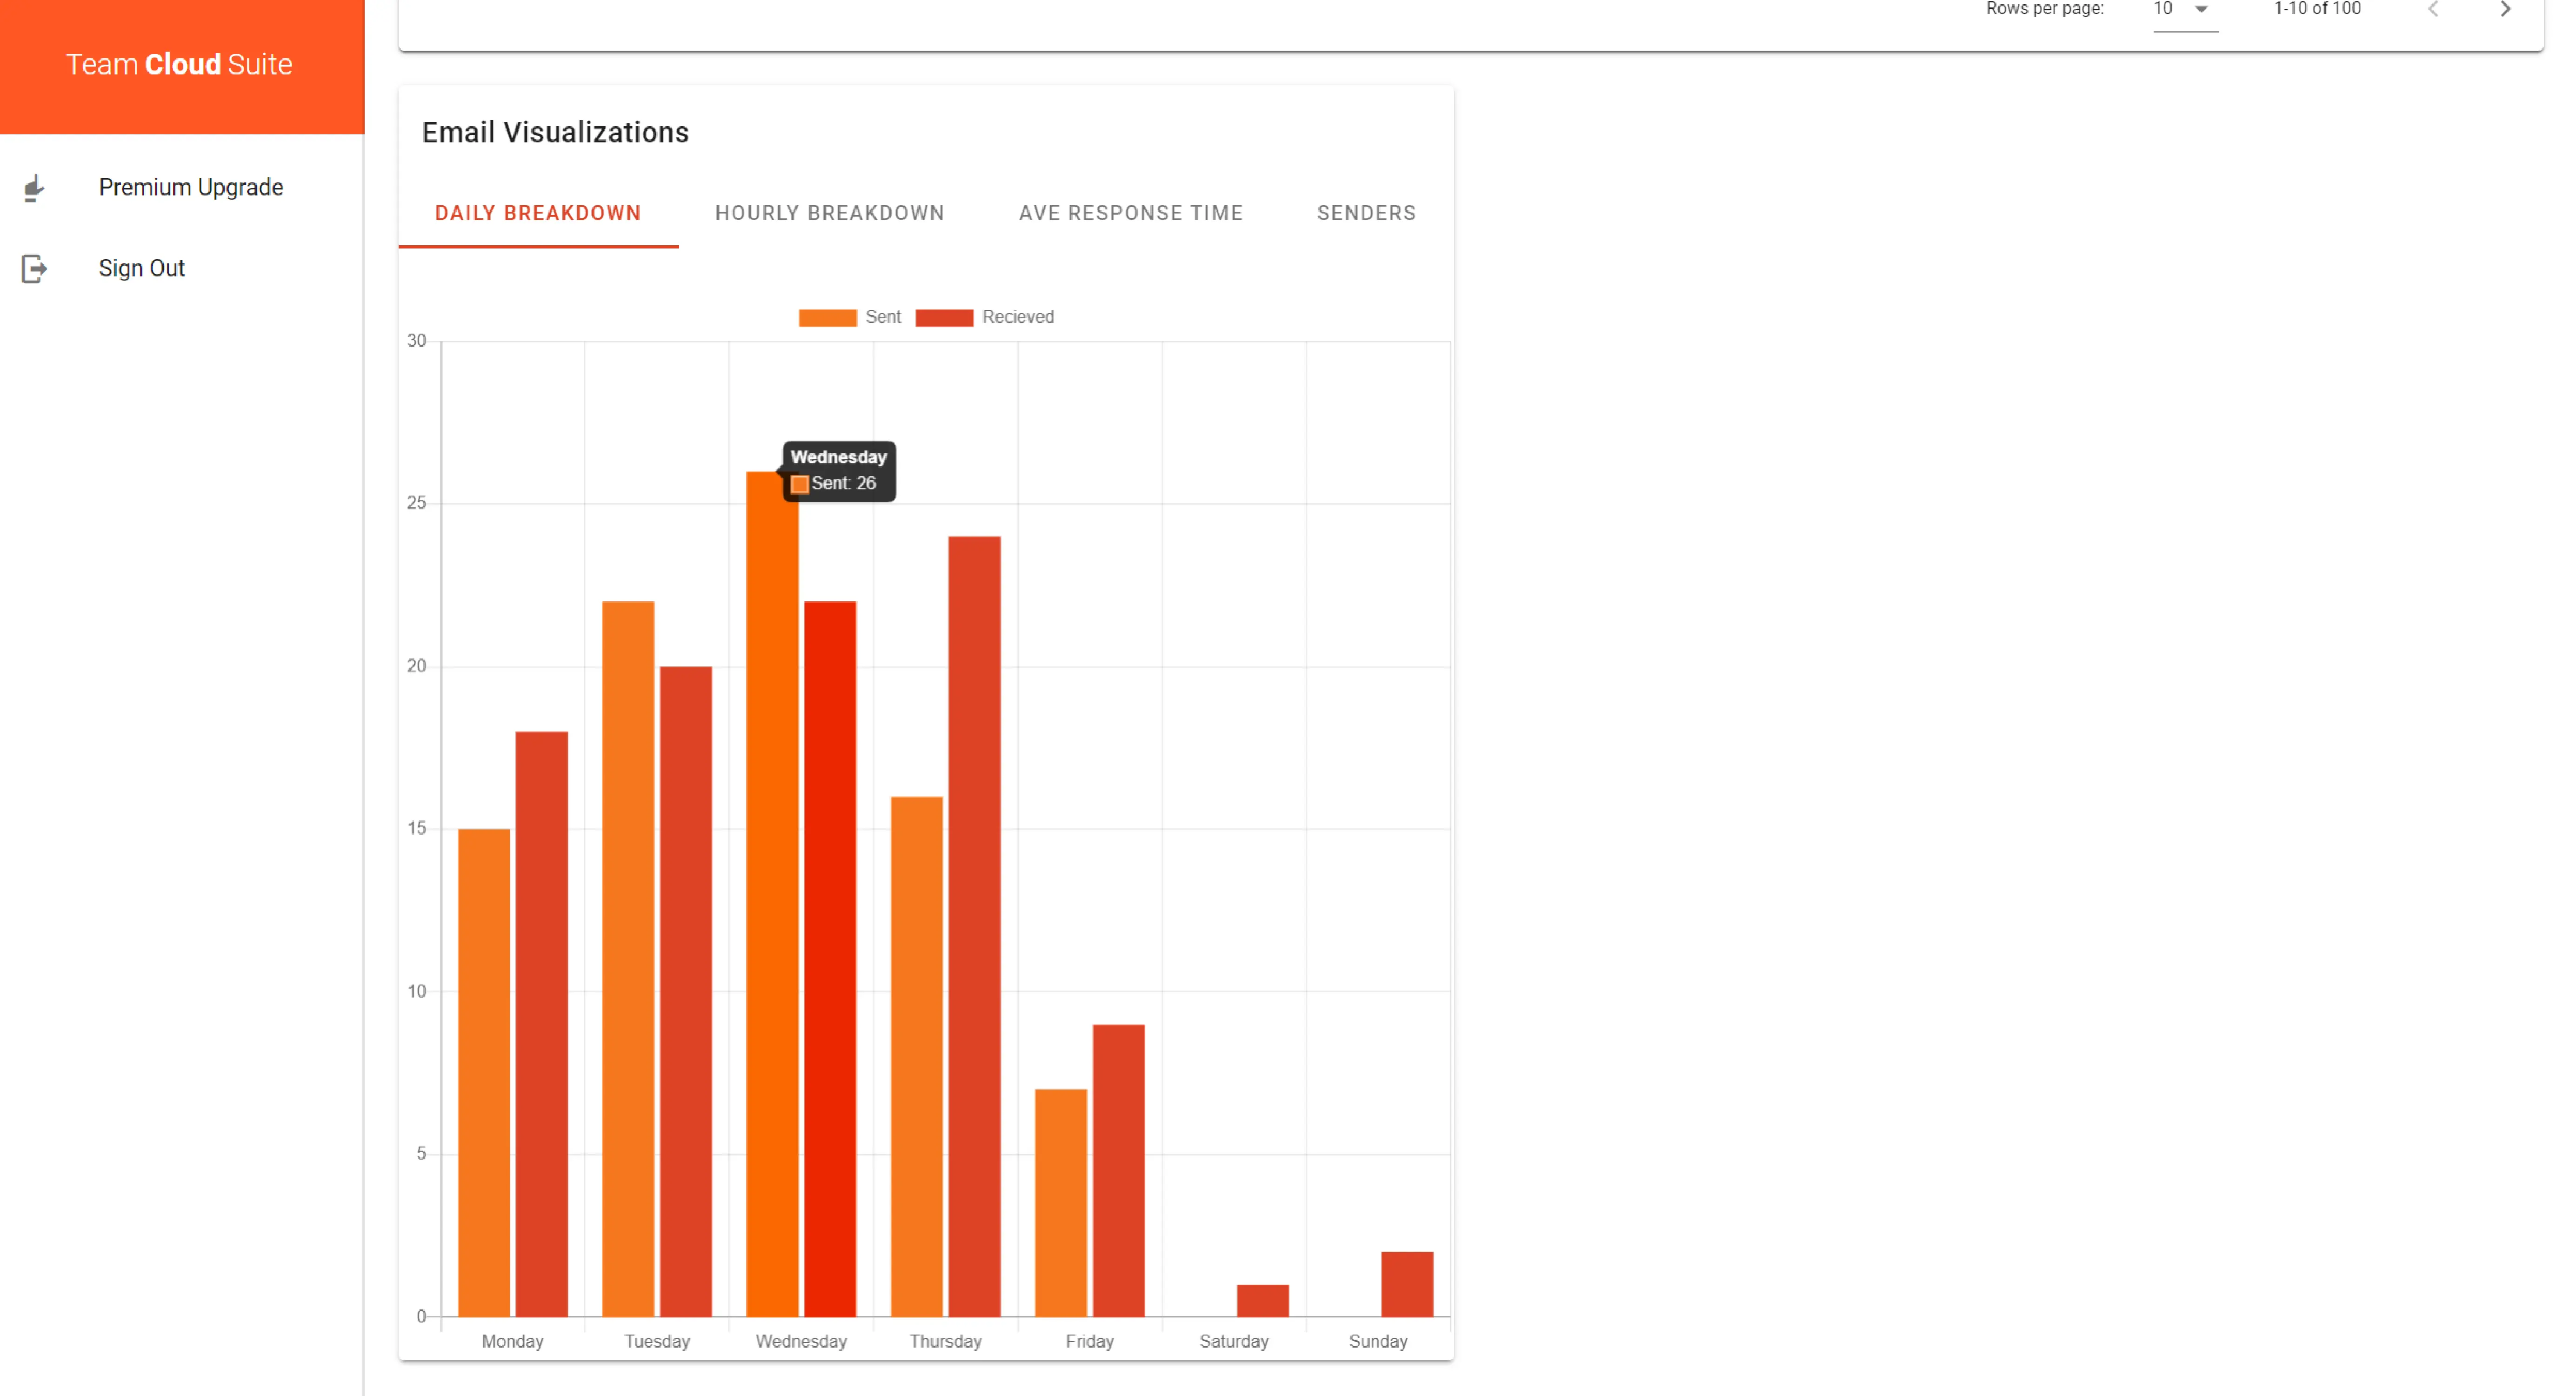Click Wednesday's red Received bar
Screen dimensions: 2576x1396
click(x=830, y=959)
